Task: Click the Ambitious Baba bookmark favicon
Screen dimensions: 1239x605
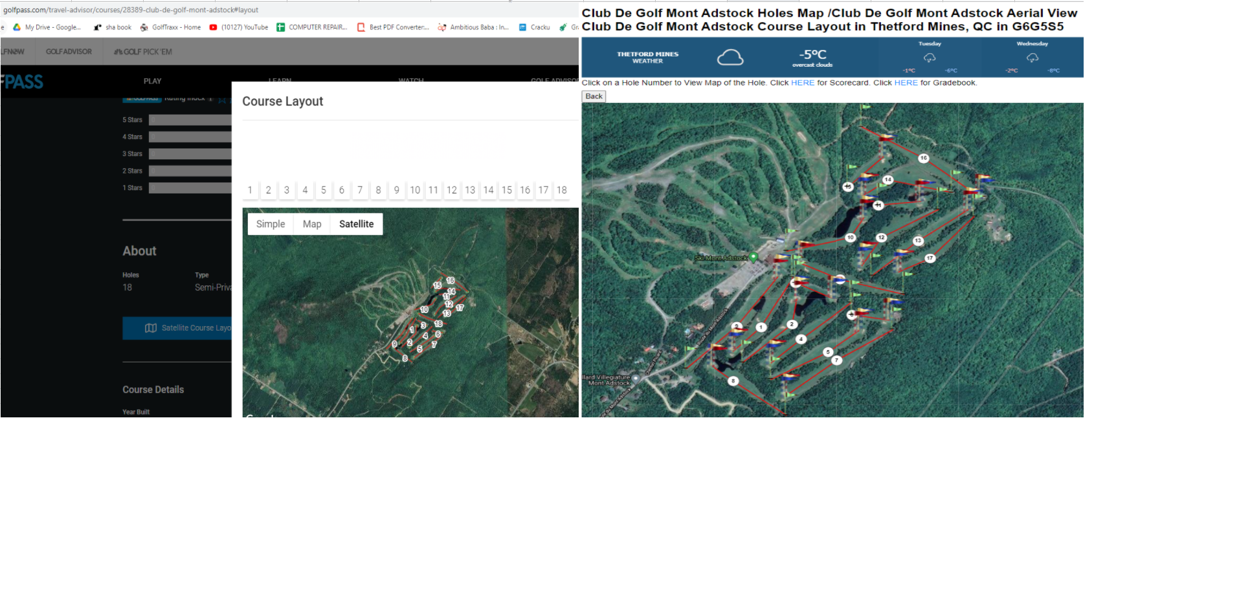Action: [441, 27]
